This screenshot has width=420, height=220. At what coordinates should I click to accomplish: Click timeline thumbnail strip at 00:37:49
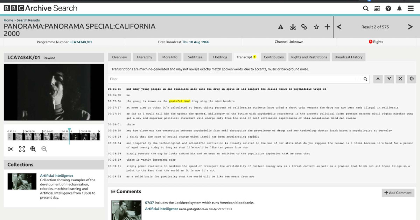85,137
